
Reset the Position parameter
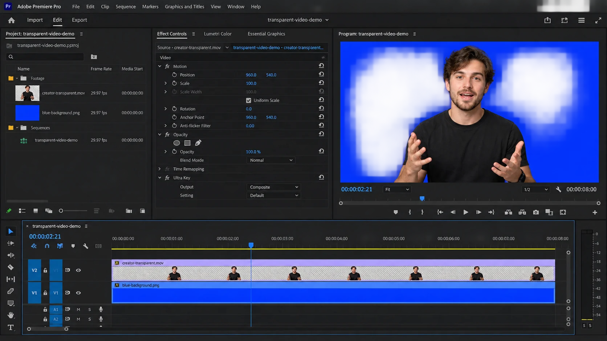pos(321,74)
